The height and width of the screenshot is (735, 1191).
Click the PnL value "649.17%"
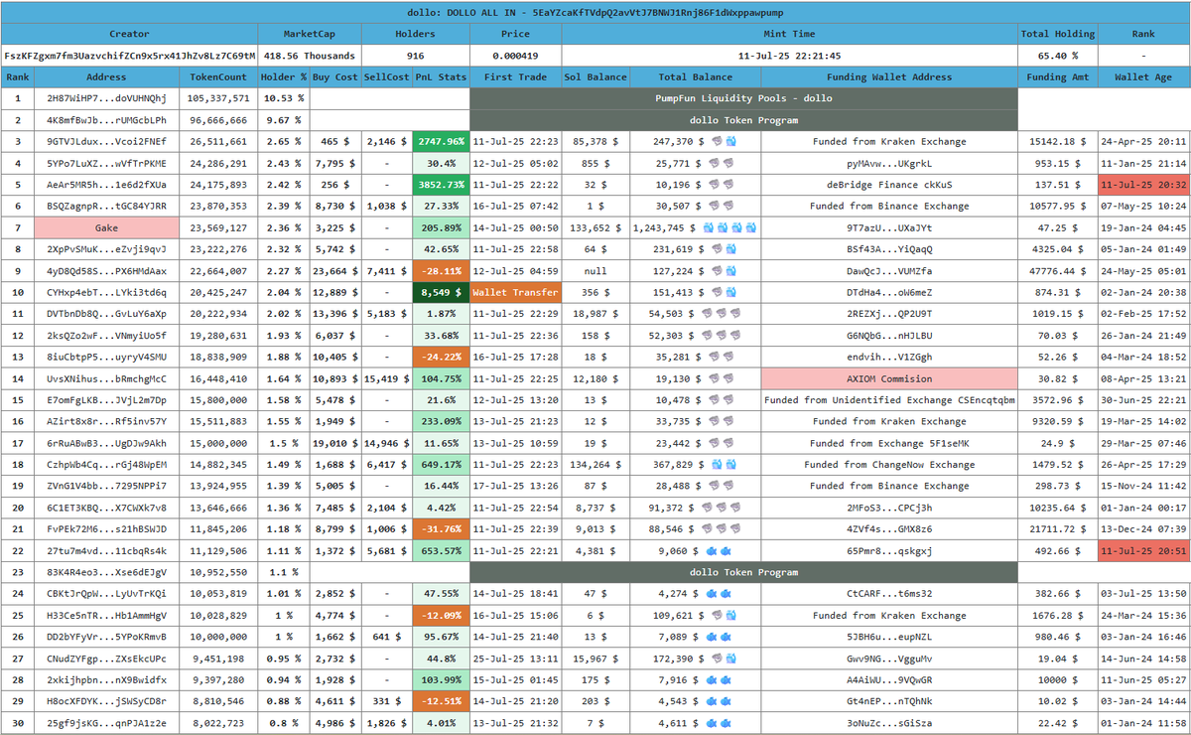point(441,465)
